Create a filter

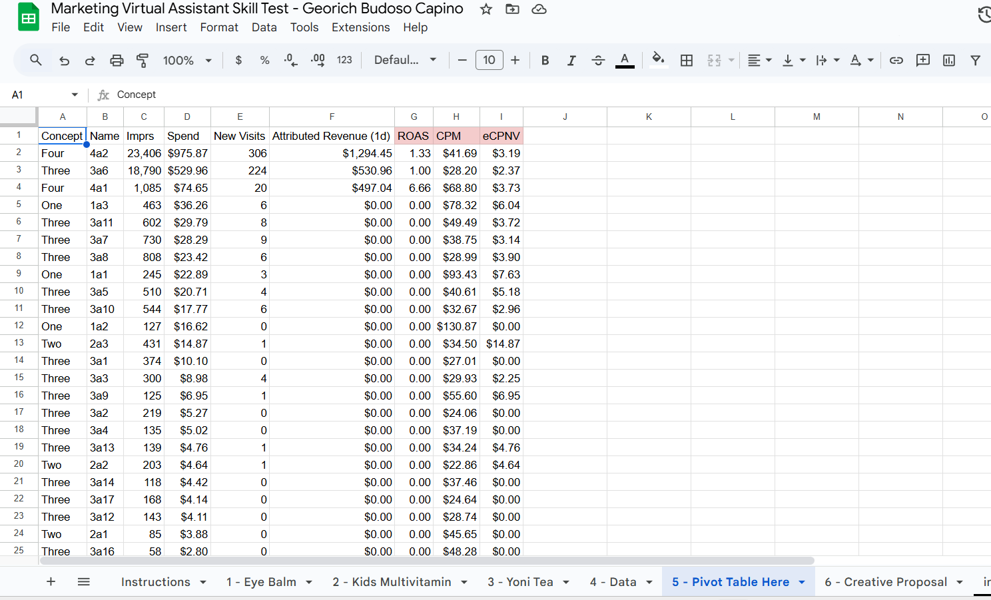pyautogui.click(x=975, y=61)
